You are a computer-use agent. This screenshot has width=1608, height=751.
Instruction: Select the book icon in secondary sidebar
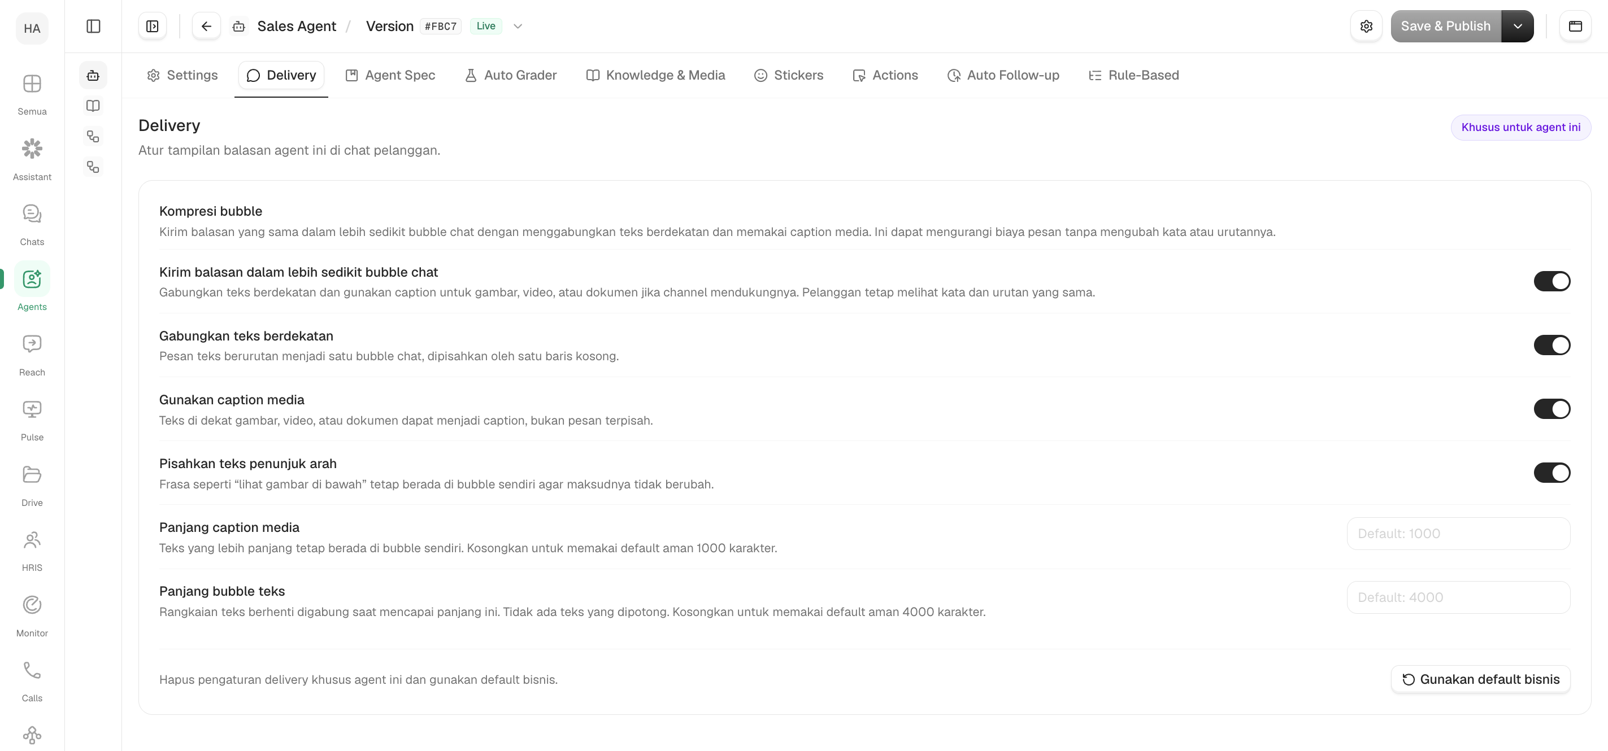(93, 106)
